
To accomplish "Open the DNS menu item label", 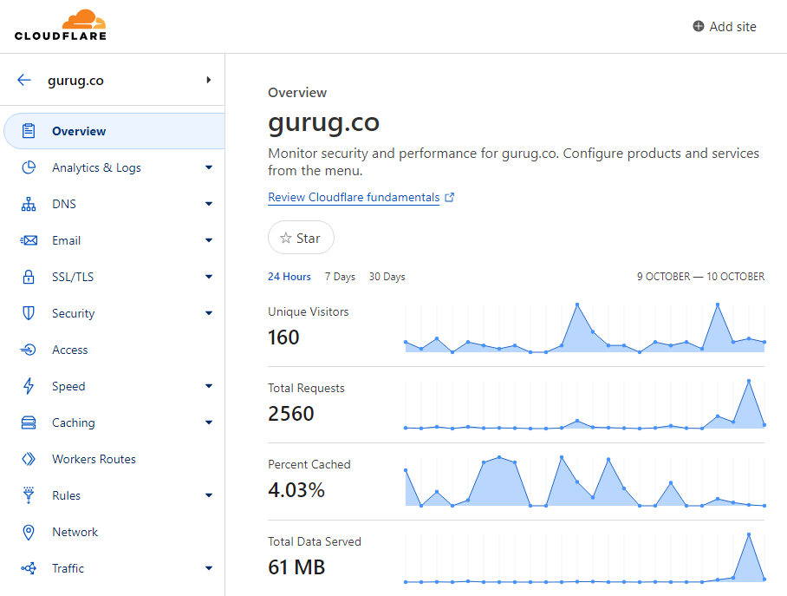I will coord(64,204).
